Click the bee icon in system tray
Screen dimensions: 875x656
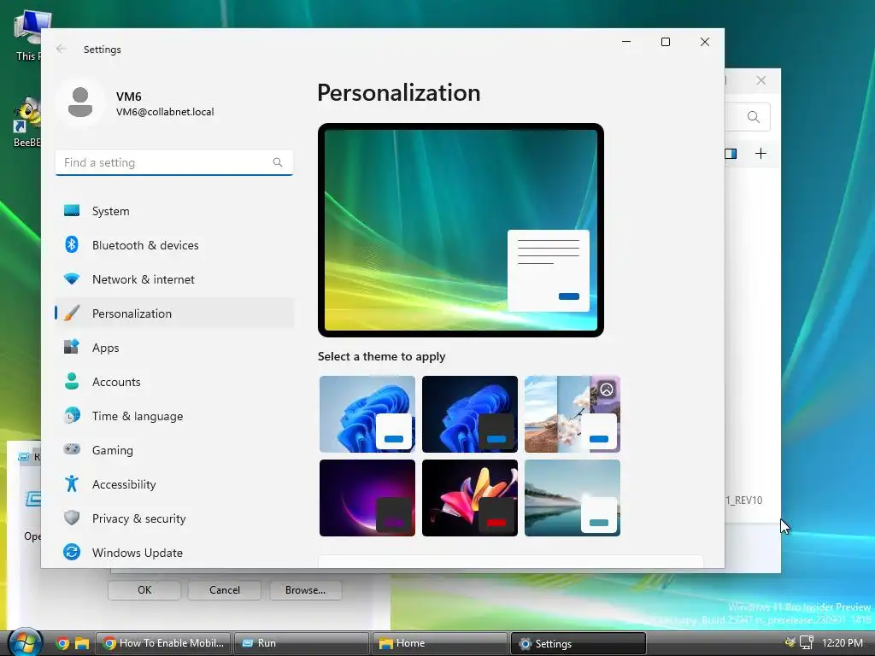[x=790, y=642]
